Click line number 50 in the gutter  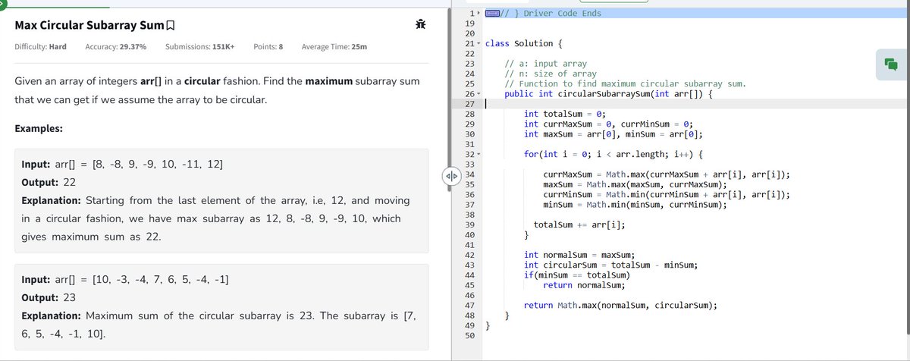pyautogui.click(x=469, y=335)
